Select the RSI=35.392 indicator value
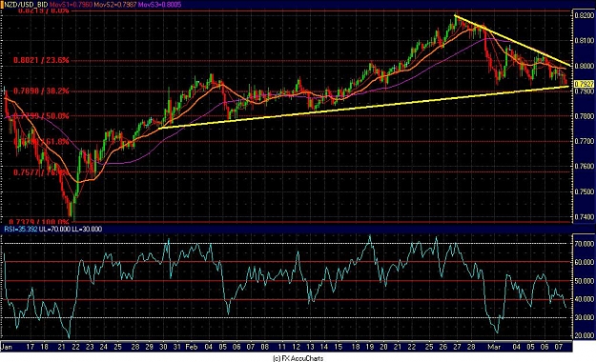Screen dimensions: 596x362 click(21, 229)
